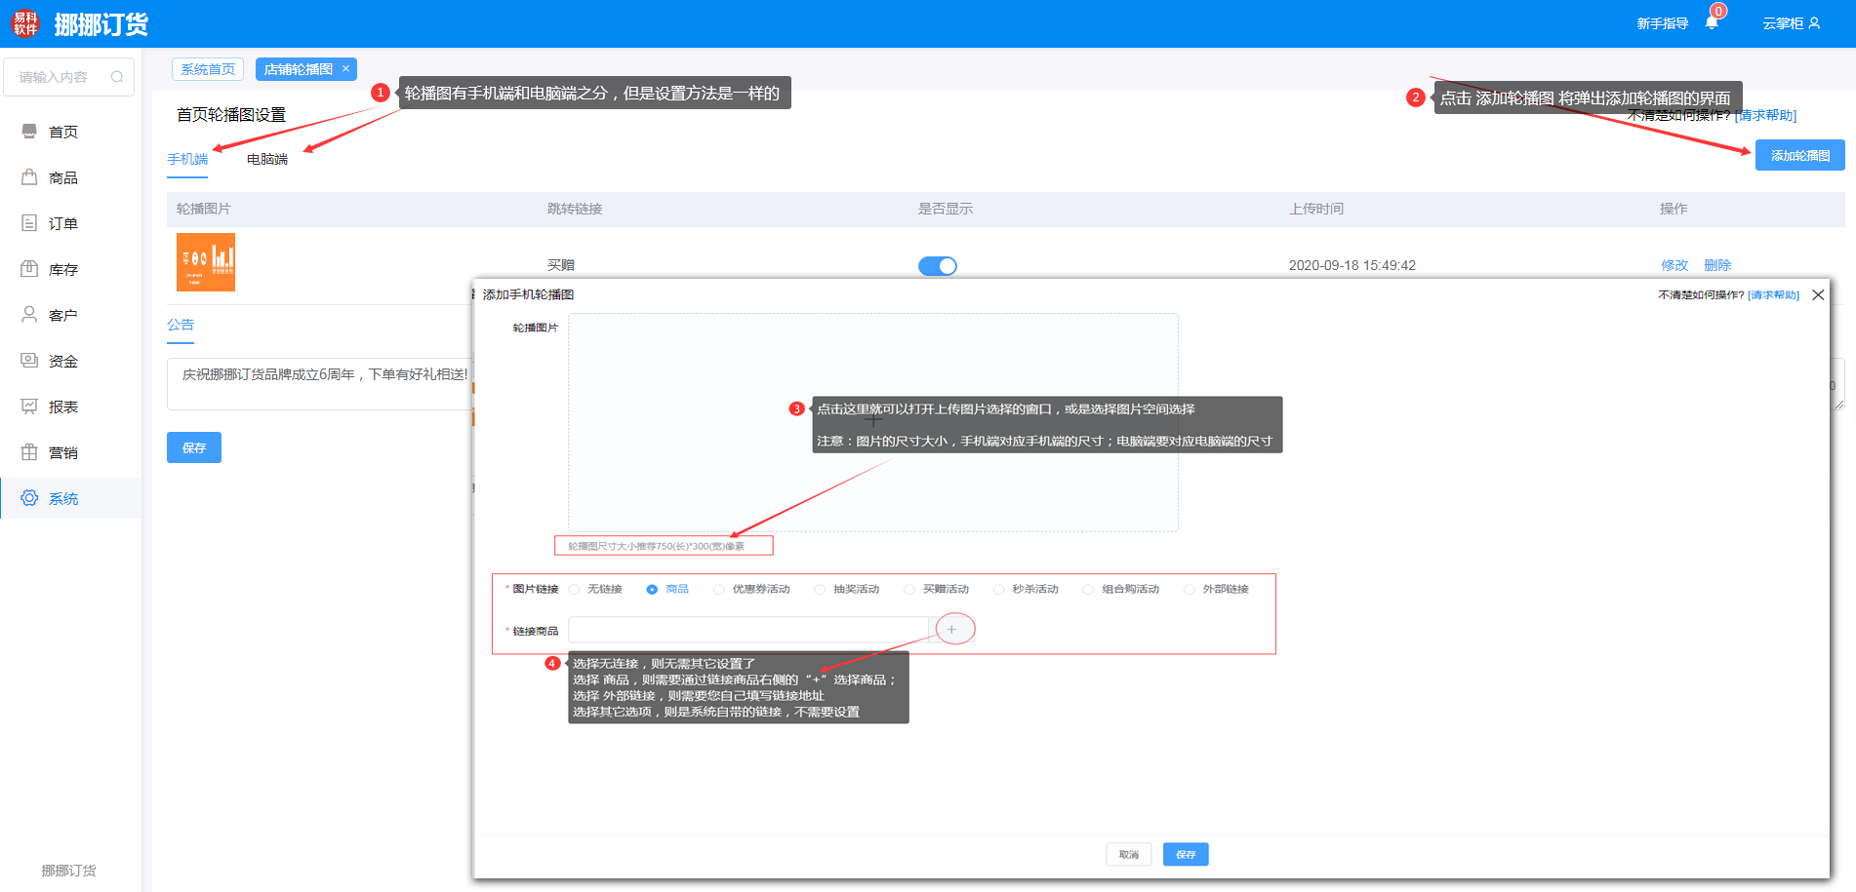
Task: Click the plus icon beside 链接商品
Action: pos(952,630)
